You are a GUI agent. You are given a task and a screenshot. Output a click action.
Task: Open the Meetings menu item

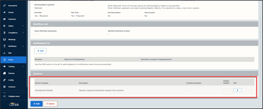pyautogui.click(x=13, y=39)
